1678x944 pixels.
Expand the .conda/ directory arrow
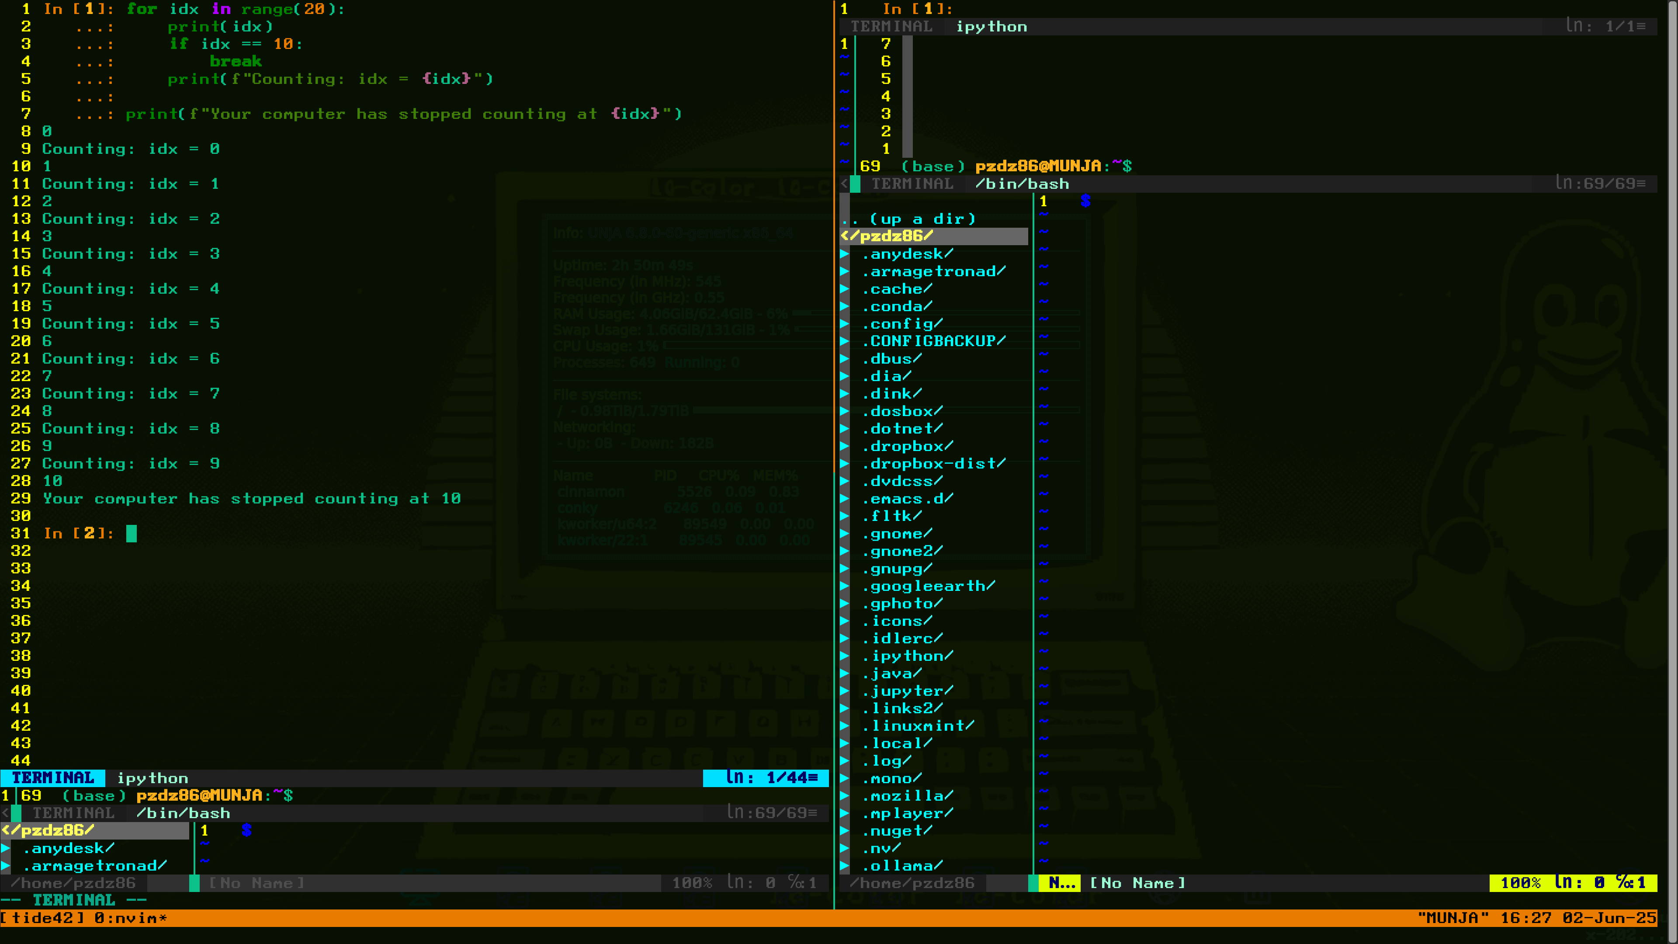click(x=845, y=306)
